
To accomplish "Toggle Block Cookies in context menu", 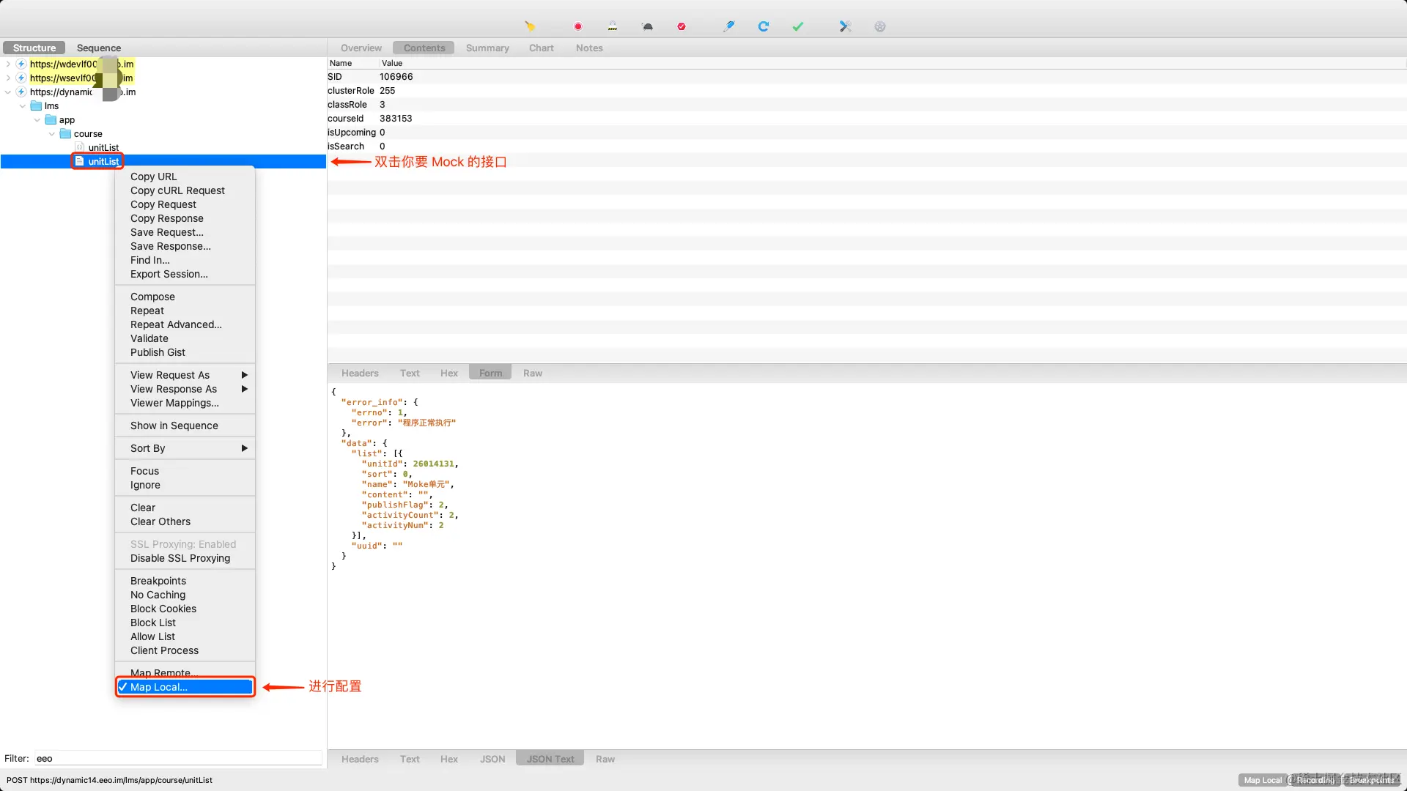I will (x=185, y=609).
